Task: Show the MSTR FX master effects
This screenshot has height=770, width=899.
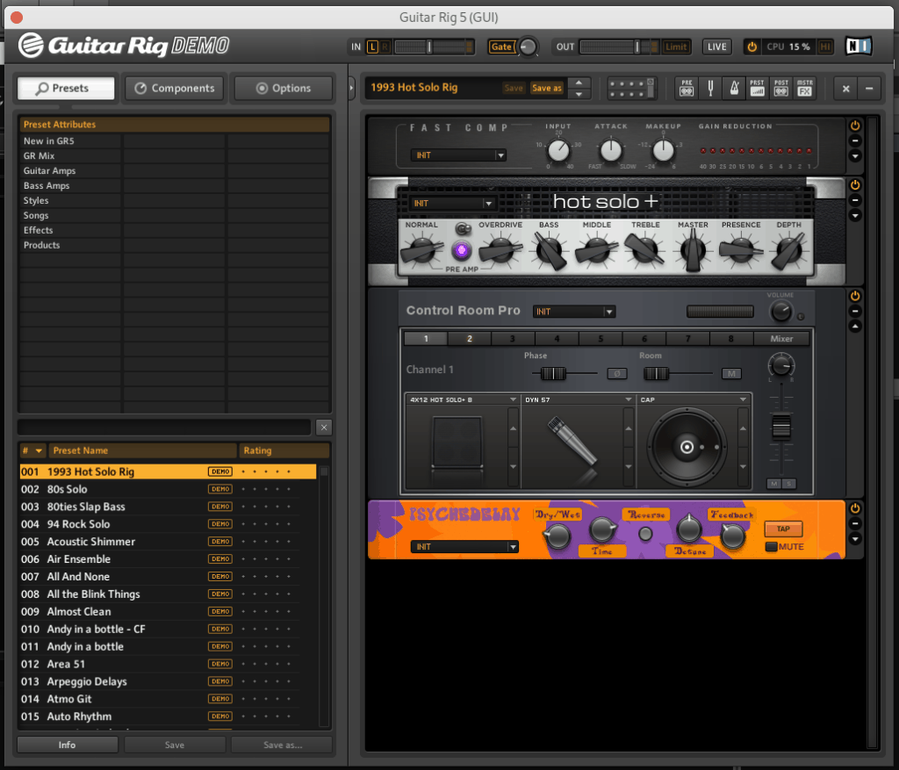Action: click(x=805, y=89)
